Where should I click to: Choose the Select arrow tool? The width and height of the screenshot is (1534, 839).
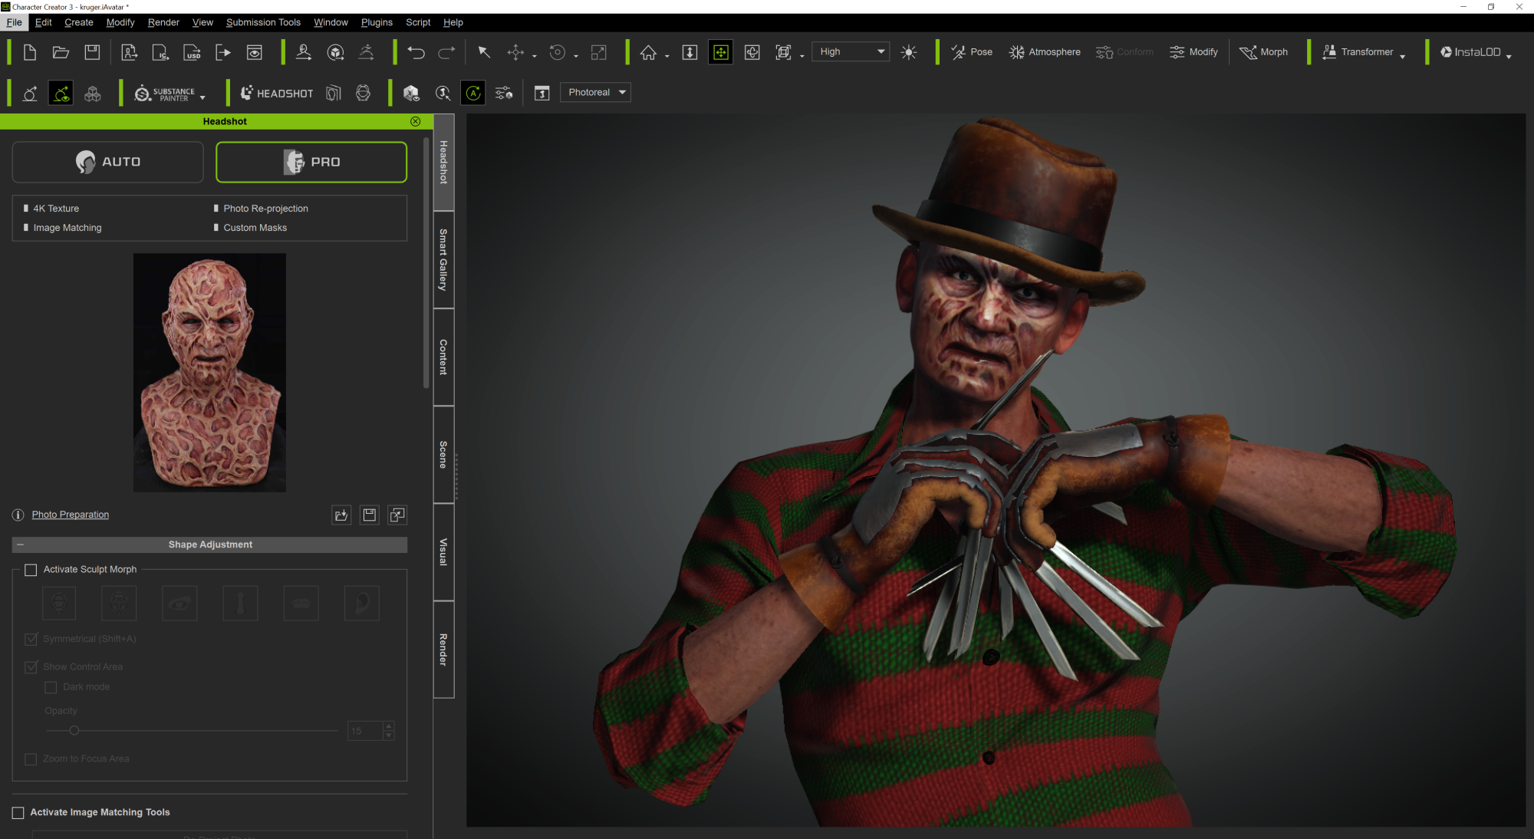[x=484, y=52]
